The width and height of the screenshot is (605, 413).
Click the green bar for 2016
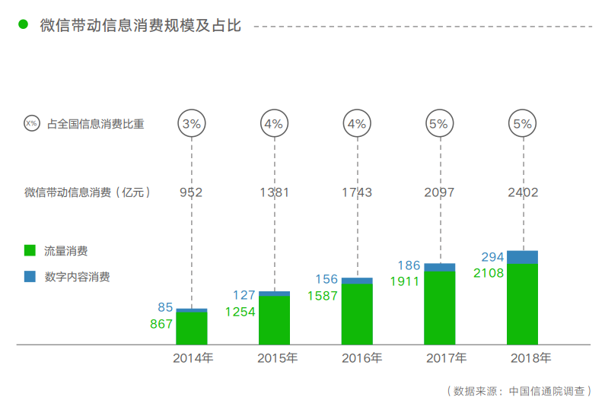(x=357, y=314)
